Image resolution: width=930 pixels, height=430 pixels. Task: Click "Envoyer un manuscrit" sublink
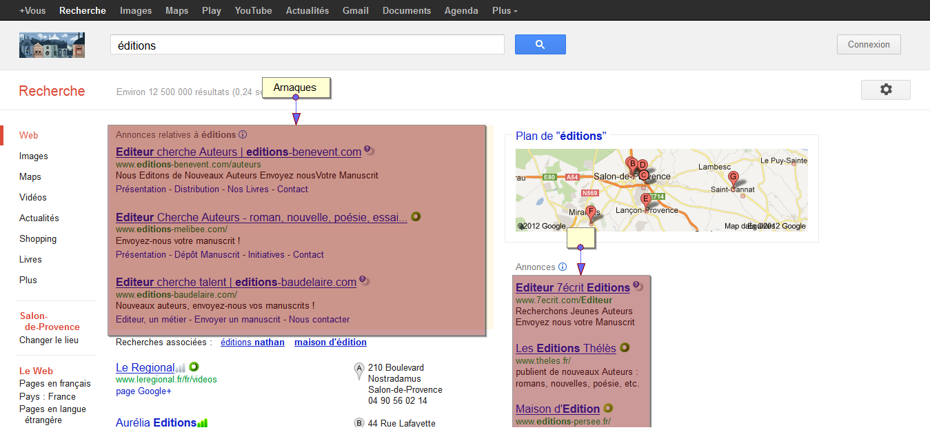[x=237, y=320]
